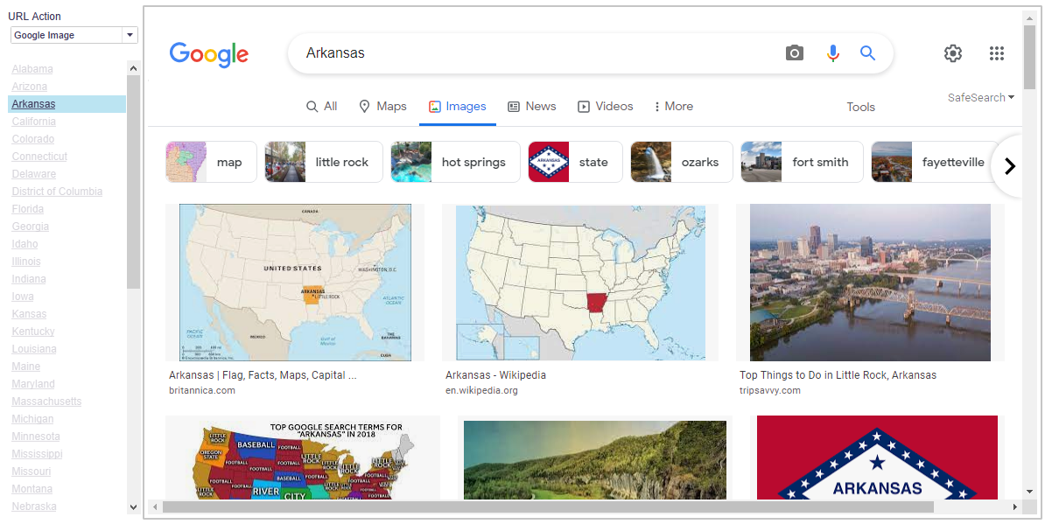Click the microphone voice search icon
Image resolution: width=1045 pixels, height=524 pixels.
(x=832, y=53)
